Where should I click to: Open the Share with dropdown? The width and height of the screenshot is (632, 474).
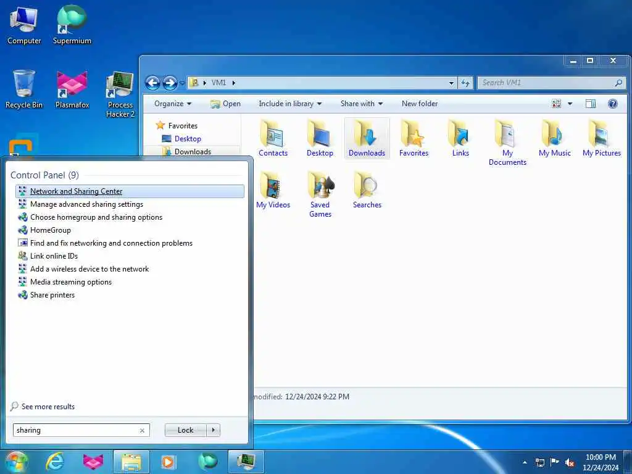coord(361,104)
